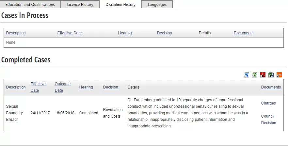Sort completed cases by Description column
The image size is (288, 146).
(16, 87)
